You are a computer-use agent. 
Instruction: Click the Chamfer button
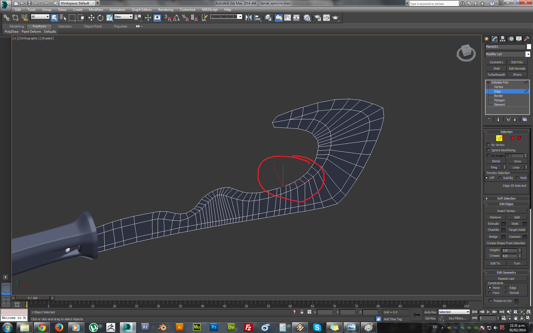tap(493, 230)
